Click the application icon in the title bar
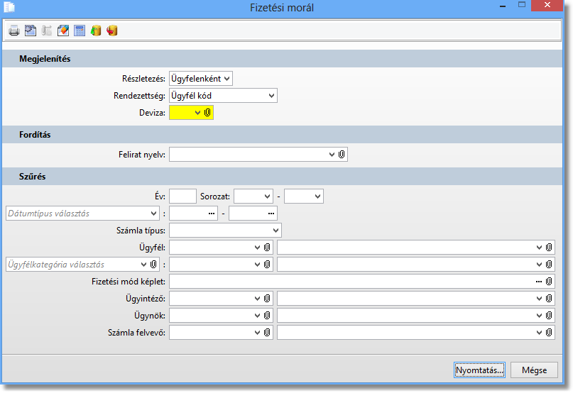The image size is (573, 393). [x=9, y=7]
